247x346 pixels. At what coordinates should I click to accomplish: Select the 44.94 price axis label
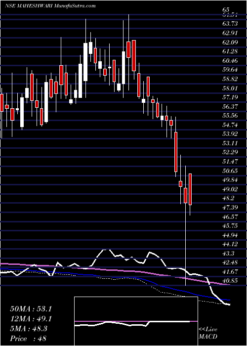230,235
